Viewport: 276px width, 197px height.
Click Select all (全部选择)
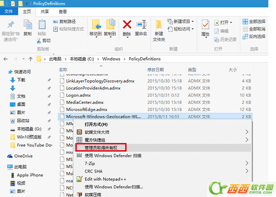pos(254,22)
